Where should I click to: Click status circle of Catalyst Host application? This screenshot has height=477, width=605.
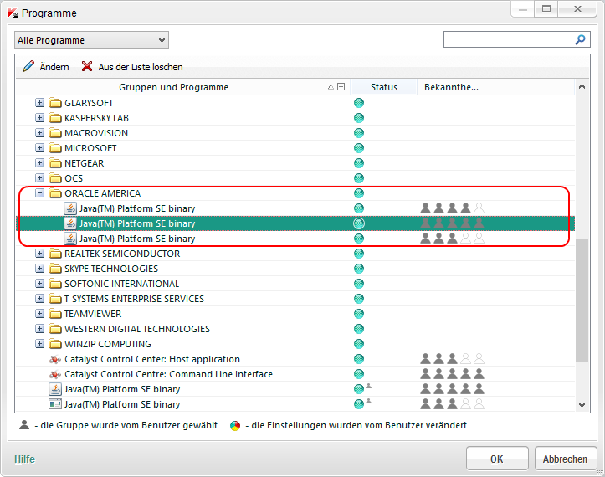tap(359, 359)
